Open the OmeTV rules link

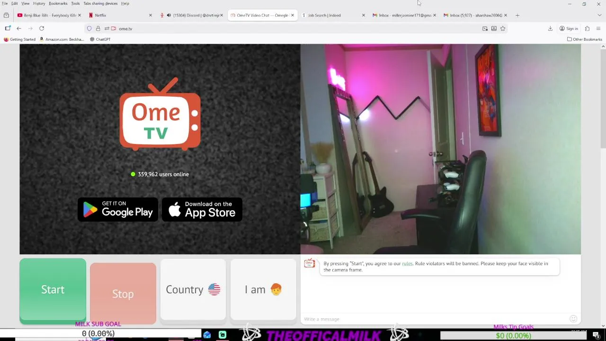(x=407, y=263)
